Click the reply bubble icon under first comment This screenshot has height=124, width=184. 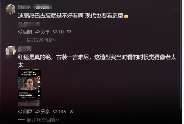coord(20,32)
